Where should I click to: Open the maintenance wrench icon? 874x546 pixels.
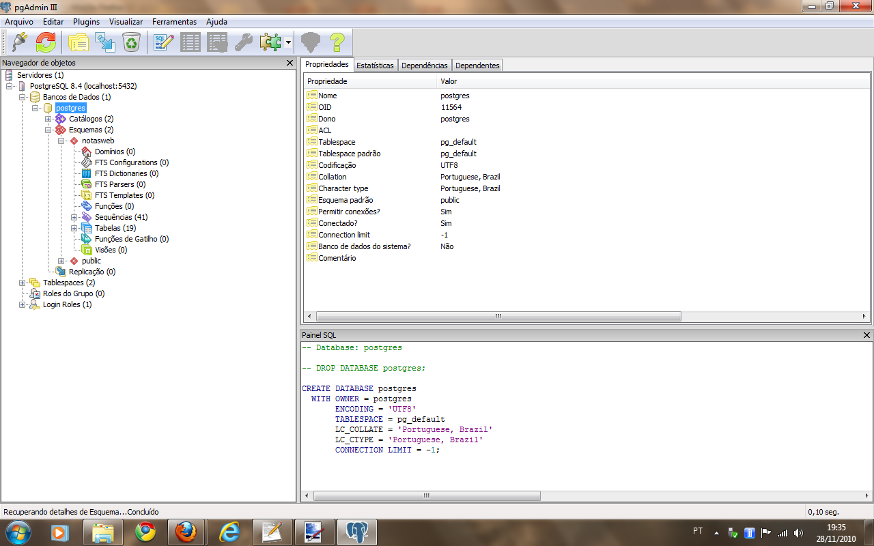(x=244, y=42)
